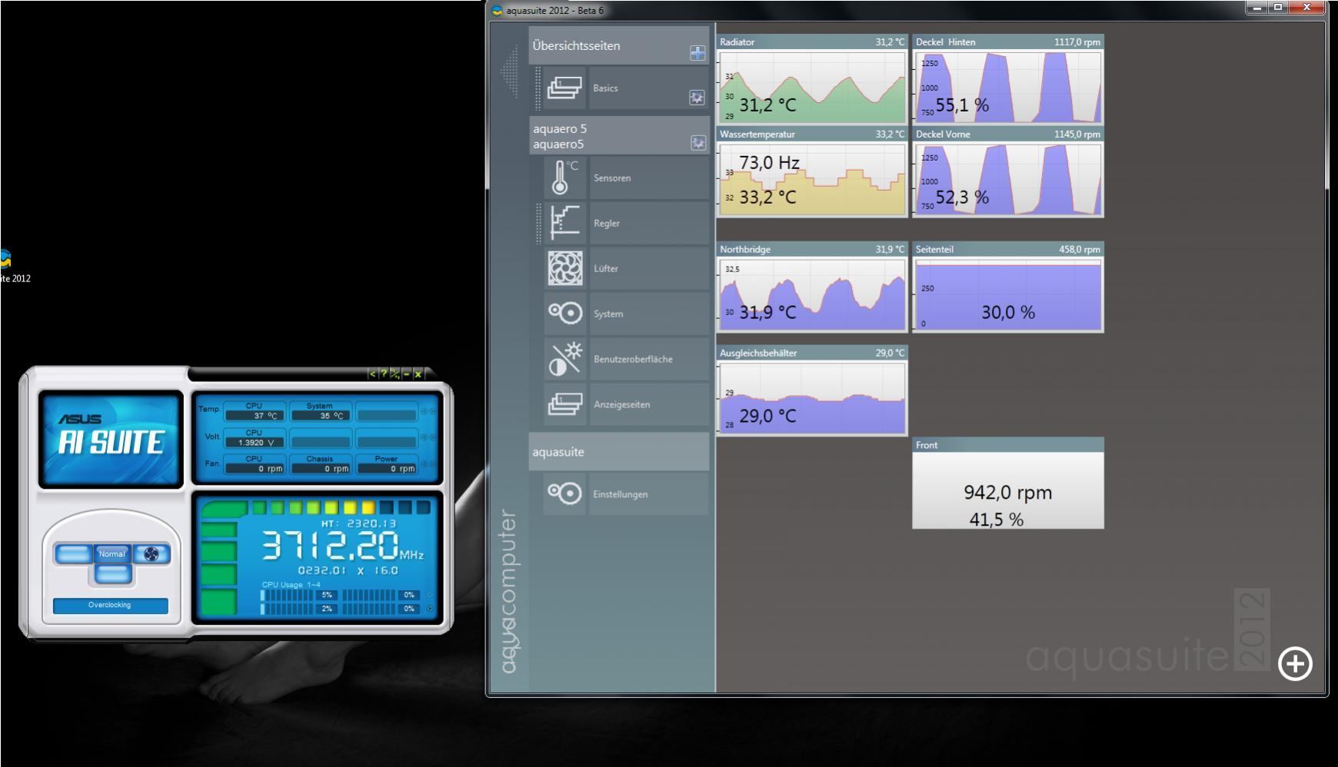Collapse the aquasuite sidebar with the dotted arrow
Screen dimensions: 1338x767
(510, 71)
